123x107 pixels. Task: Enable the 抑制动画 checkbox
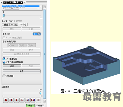4,76
